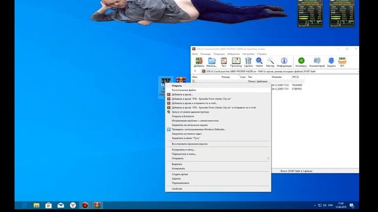Sort by the Тип column header

[250, 77]
